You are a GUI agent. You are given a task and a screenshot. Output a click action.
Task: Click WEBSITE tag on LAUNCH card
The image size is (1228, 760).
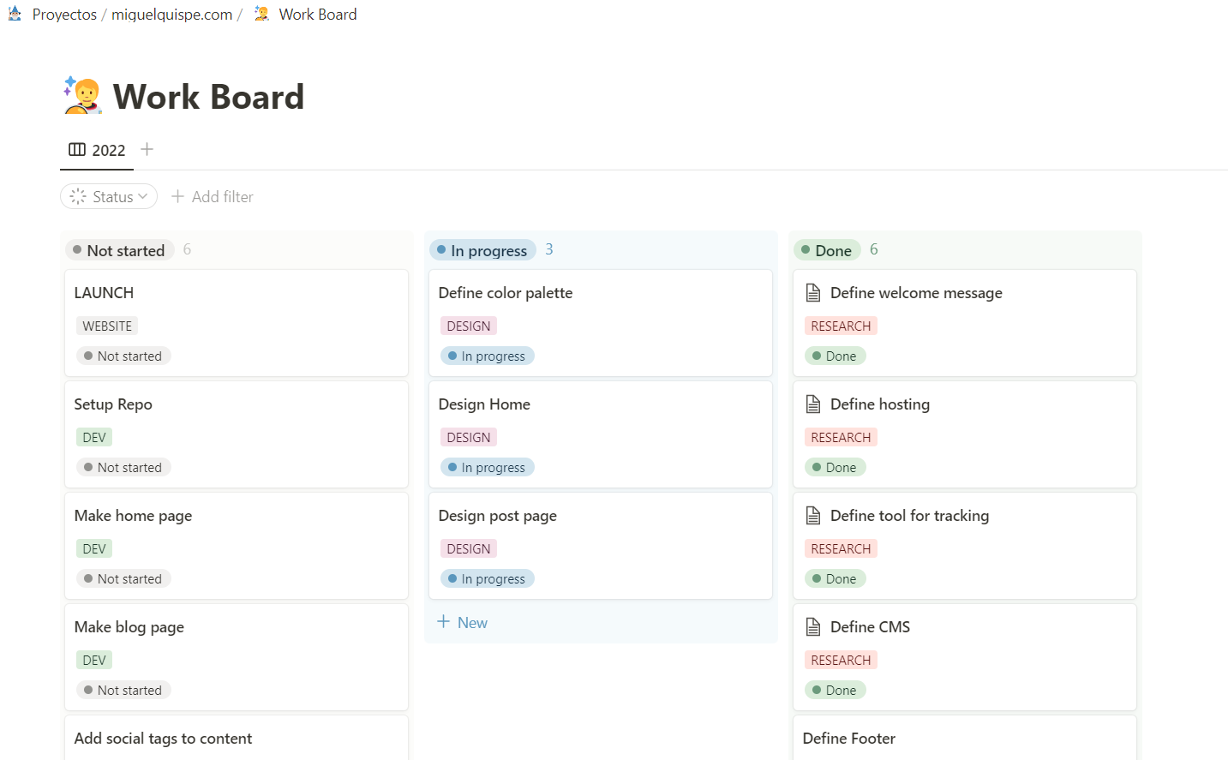(x=107, y=326)
